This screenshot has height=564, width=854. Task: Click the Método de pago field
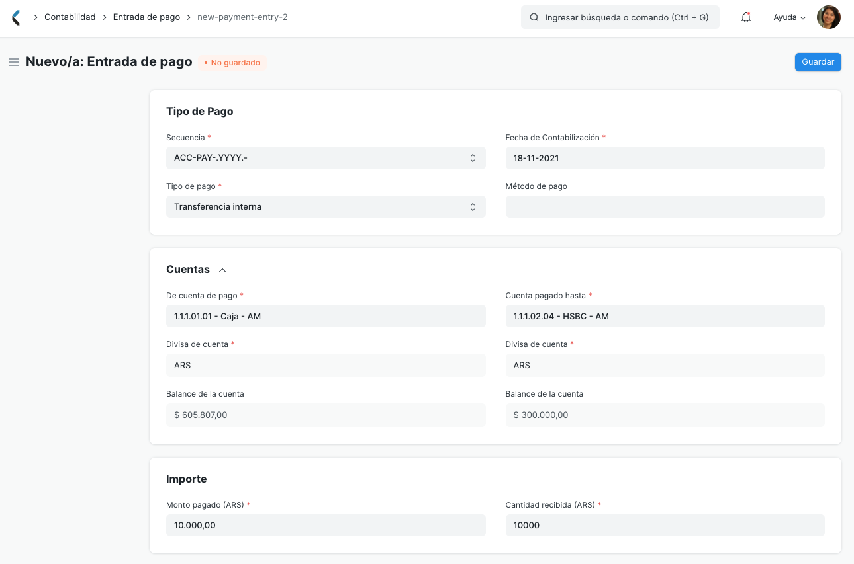point(665,207)
